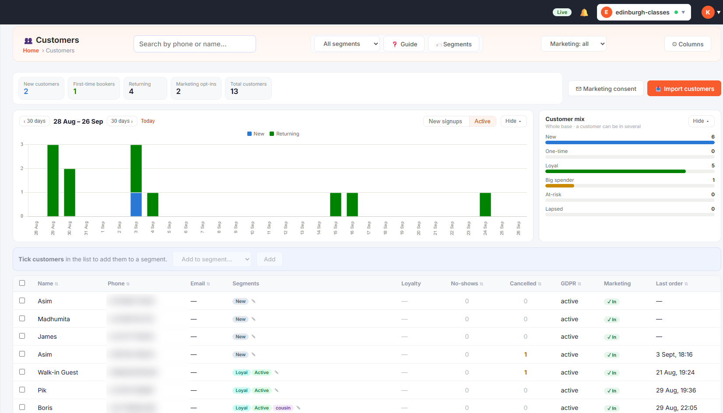Image resolution: width=723 pixels, height=413 pixels.
Task: Click the New customers stat card
Action: click(42, 88)
